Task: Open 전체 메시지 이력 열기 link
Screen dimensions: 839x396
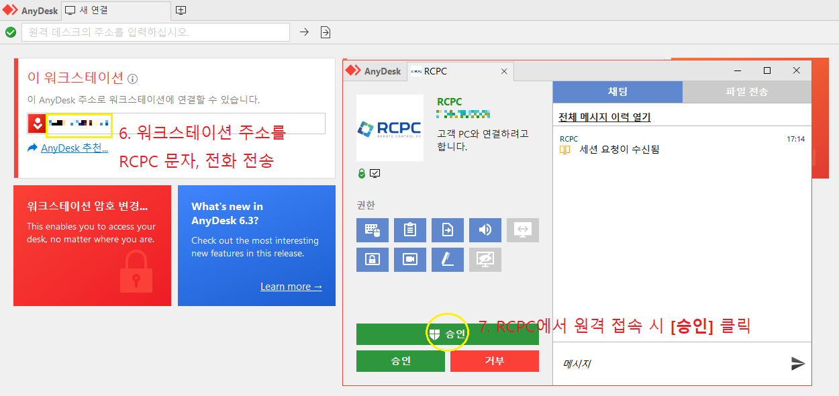Action: click(x=605, y=117)
